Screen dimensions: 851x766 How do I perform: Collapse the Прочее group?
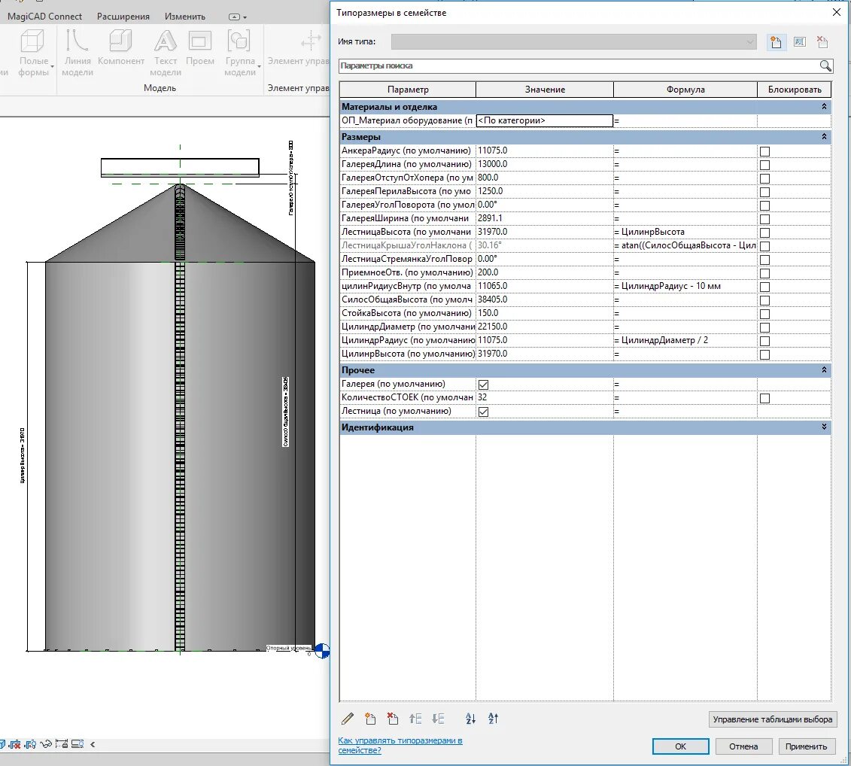click(x=824, y=369)
